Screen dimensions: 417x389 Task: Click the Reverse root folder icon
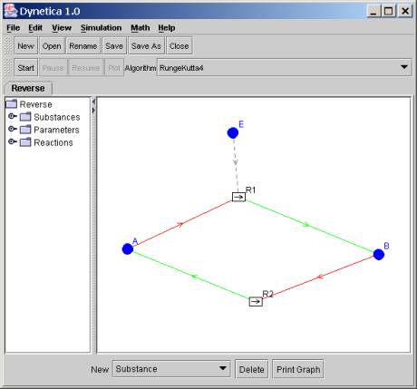click(12, 104)
